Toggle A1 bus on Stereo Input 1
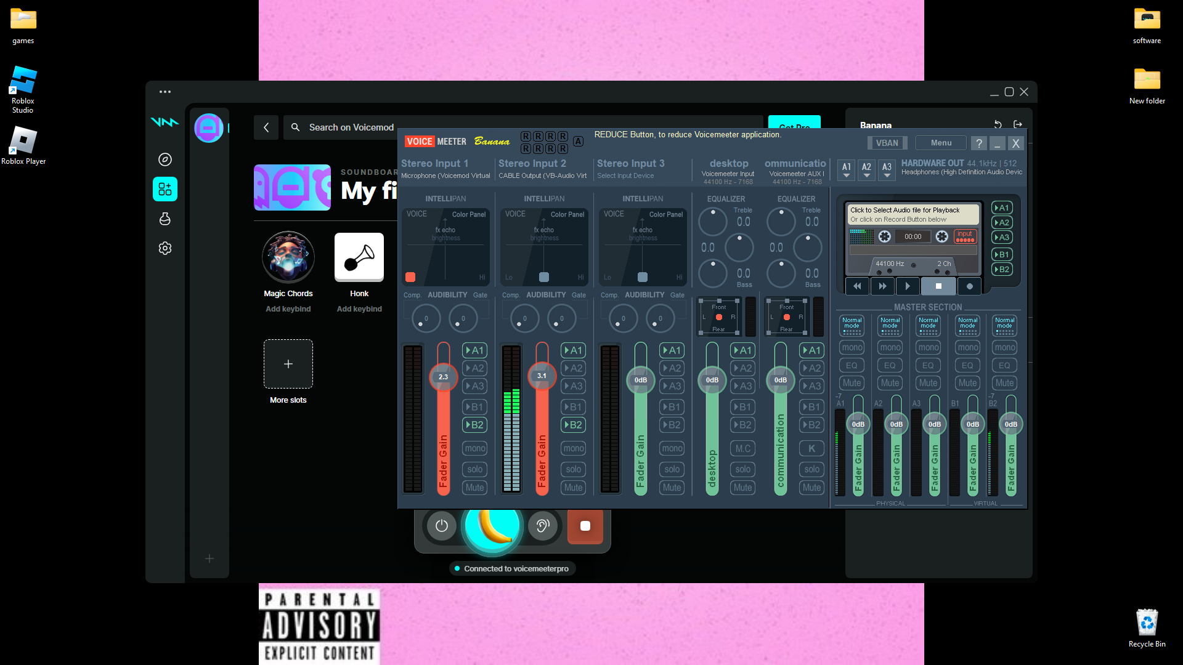This screenshot has width=1183, height=665. [x=474, y=350]
